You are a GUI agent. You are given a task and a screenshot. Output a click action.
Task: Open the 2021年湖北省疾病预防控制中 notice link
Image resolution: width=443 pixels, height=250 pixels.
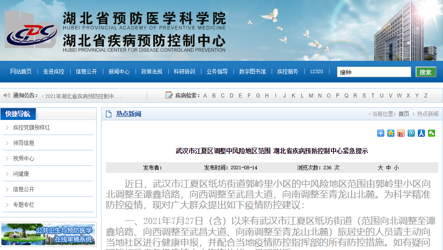[x=83, y=96]
